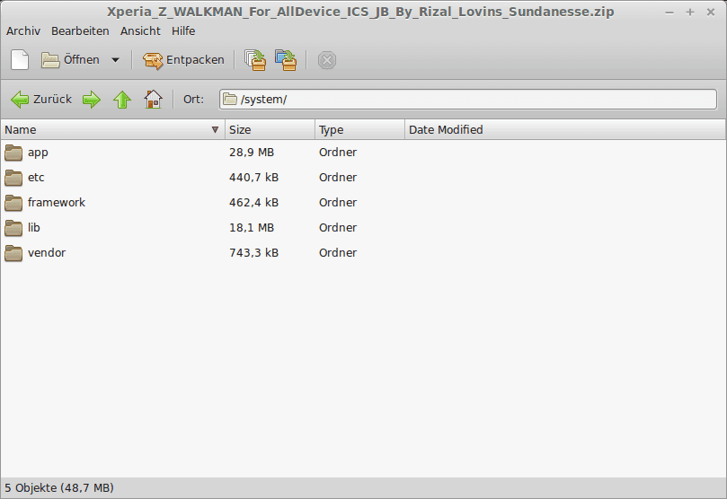This screenshot has width=727, height=499.
Task: Sort by the Date Modified column header
Action: [x=565, y=129]
